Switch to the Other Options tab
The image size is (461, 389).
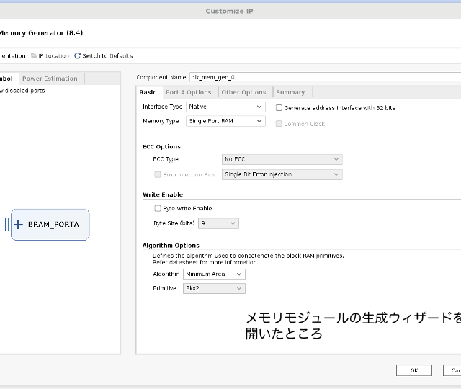[243, 92]
